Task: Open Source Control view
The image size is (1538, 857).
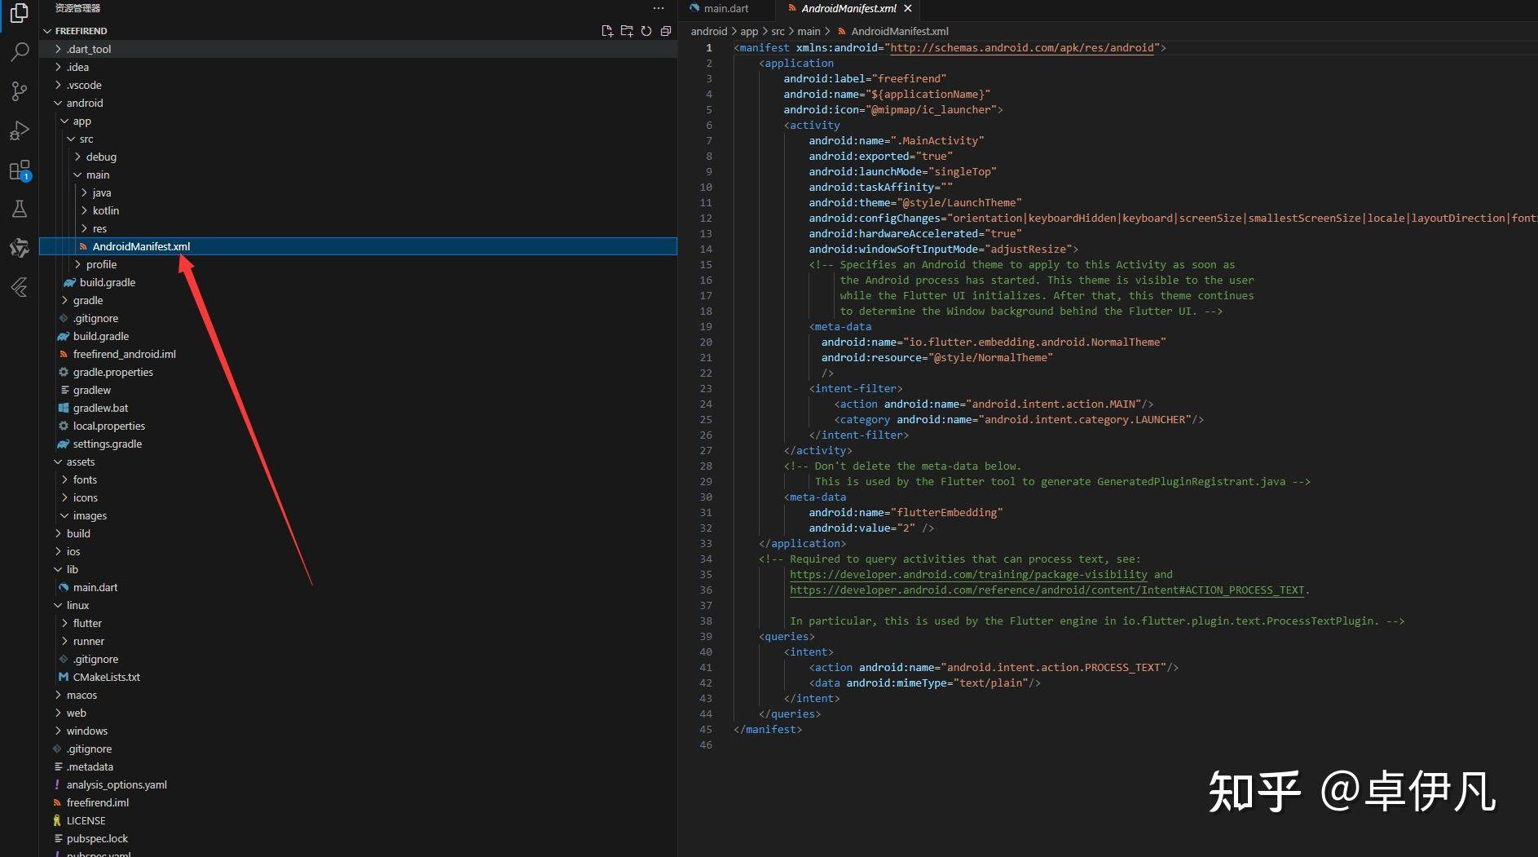Action: point(19,91)
